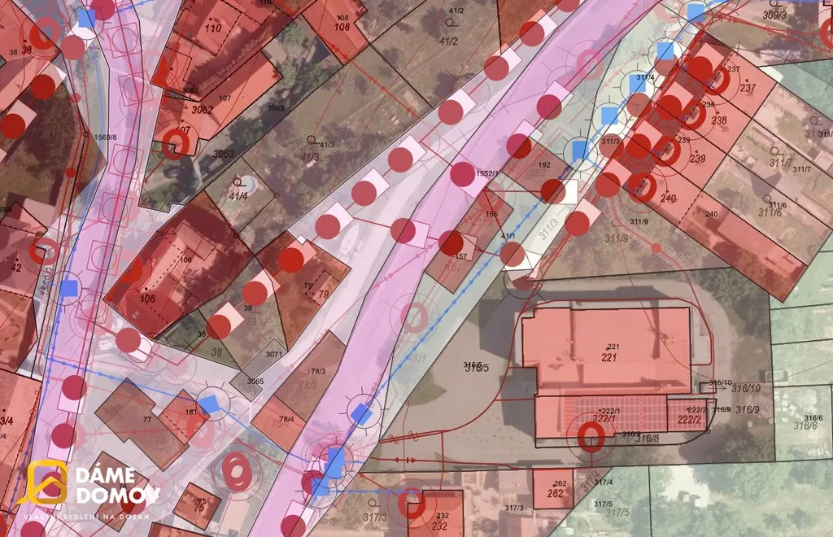
Task: Click the red circle marker on building 157
Action: click(x=451, y=242)
